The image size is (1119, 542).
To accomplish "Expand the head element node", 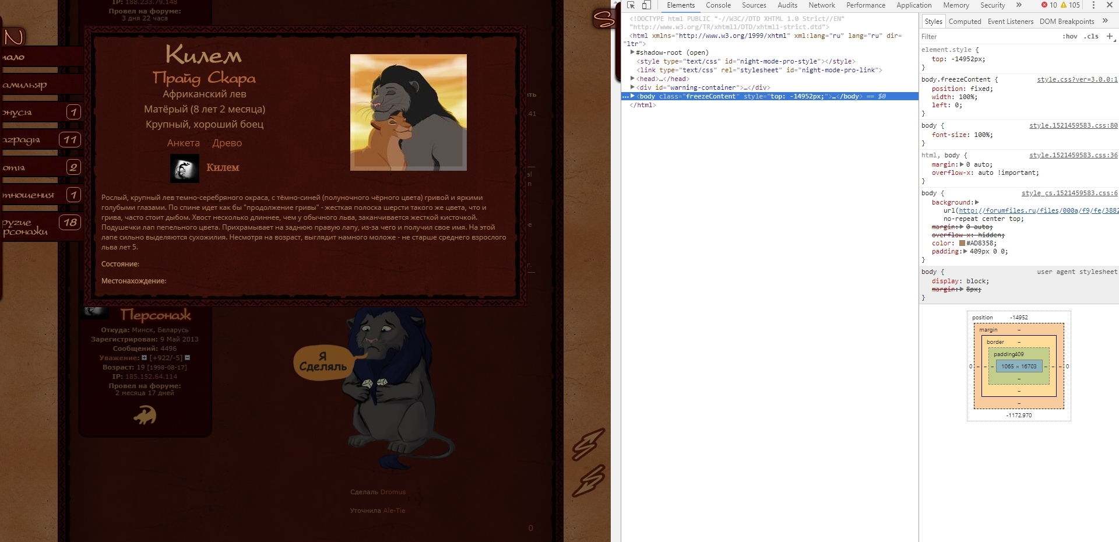I will point(632,79).
